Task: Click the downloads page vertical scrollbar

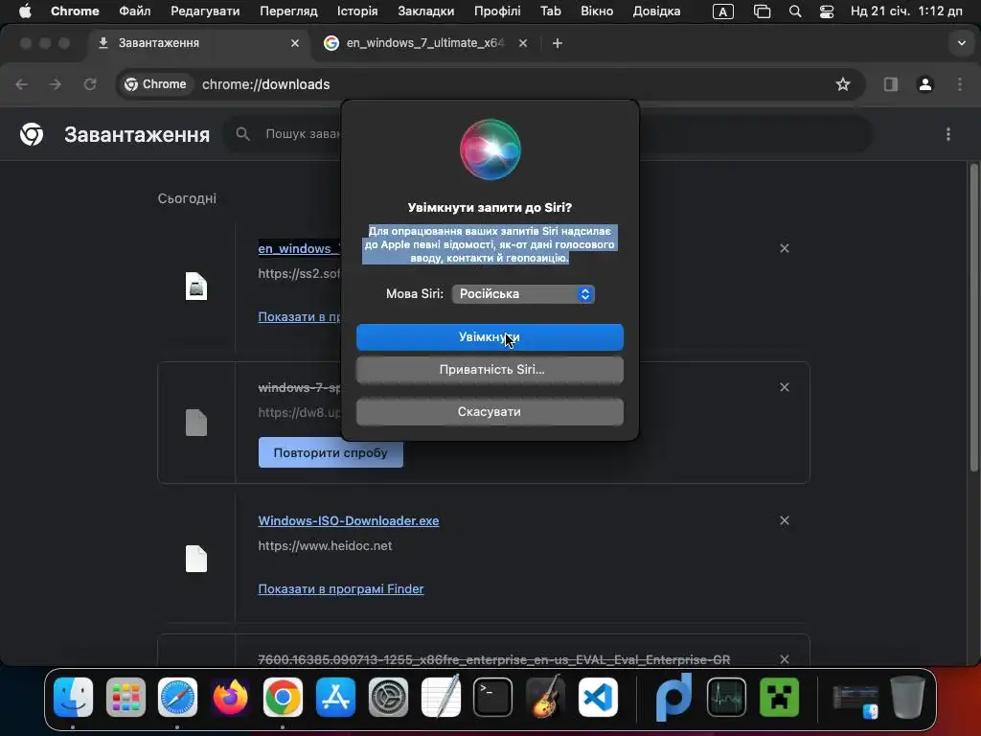Action: (973, 316)
